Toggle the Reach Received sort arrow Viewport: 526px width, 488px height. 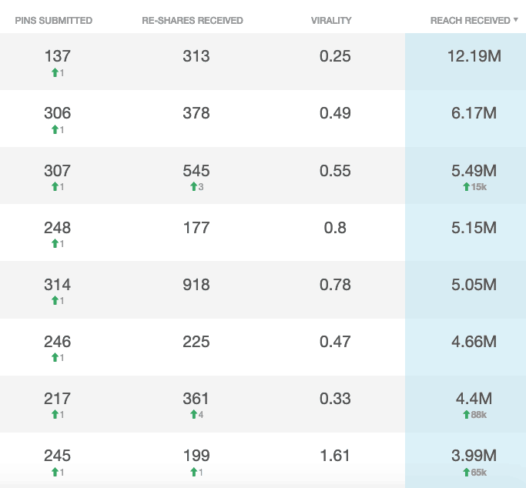(515, 20)
